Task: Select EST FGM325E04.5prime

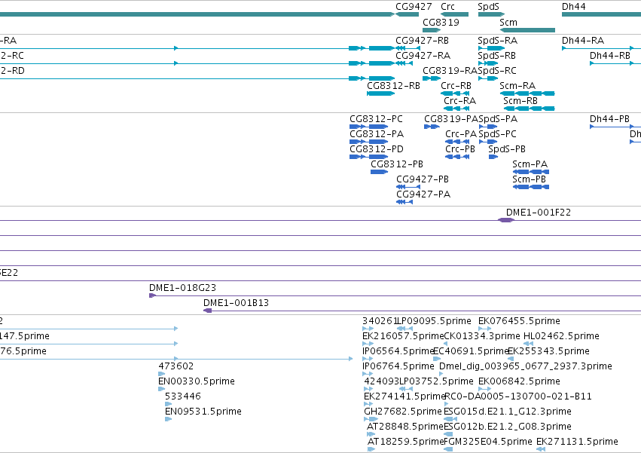Action: coord(487,442)
